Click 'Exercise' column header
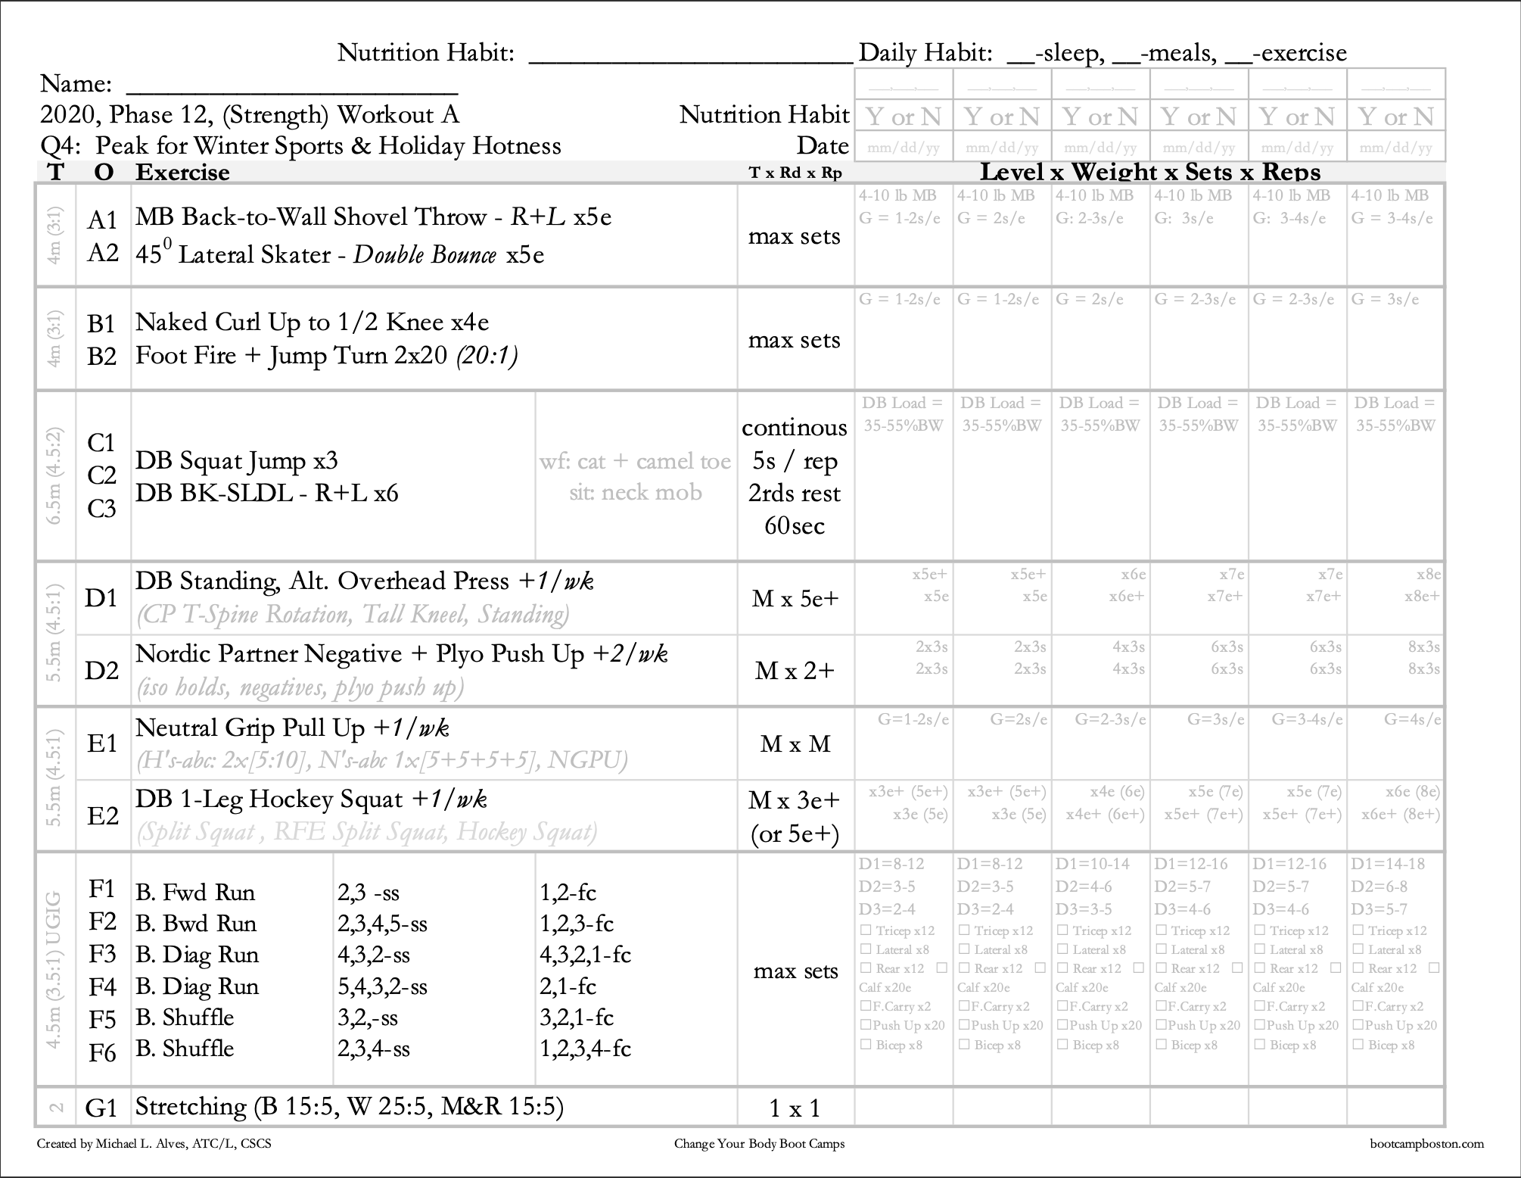1521x1178 pixels. 182,173
